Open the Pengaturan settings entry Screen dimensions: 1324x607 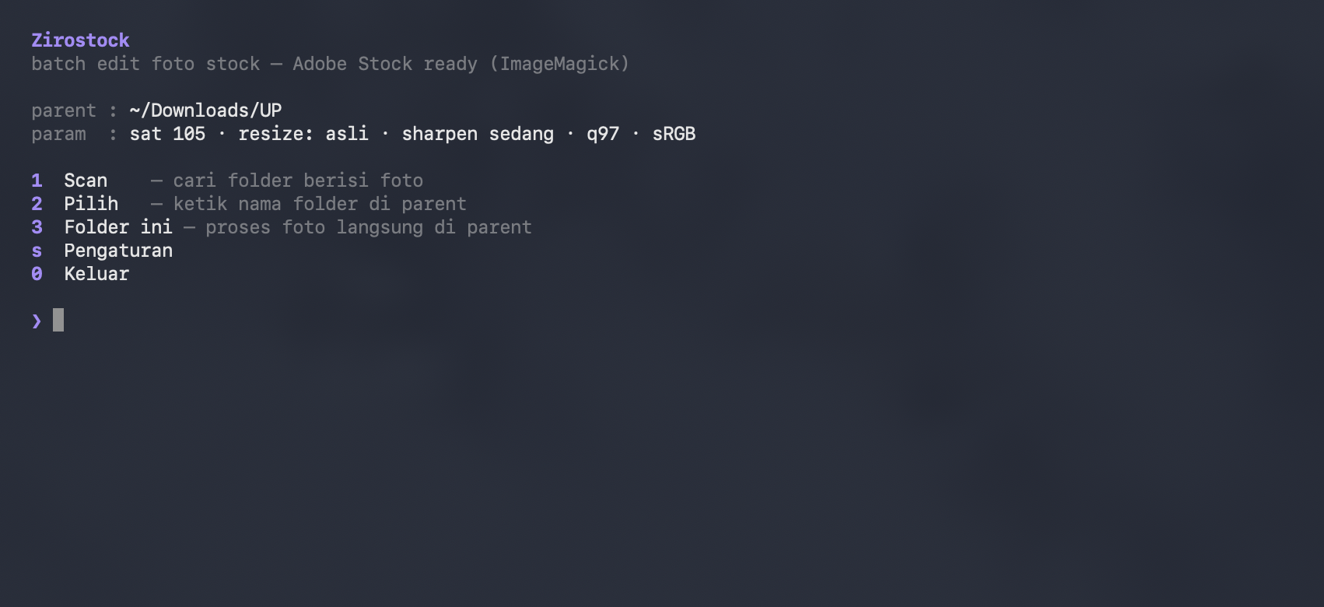(x=118, y=251)
